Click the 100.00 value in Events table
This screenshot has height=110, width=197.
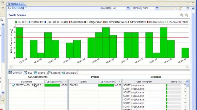[x=118, y=85]
